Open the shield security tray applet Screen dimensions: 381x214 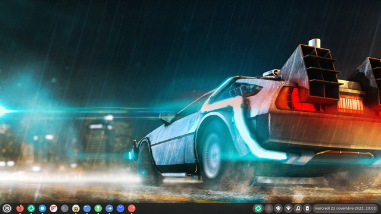click(279, 208)
